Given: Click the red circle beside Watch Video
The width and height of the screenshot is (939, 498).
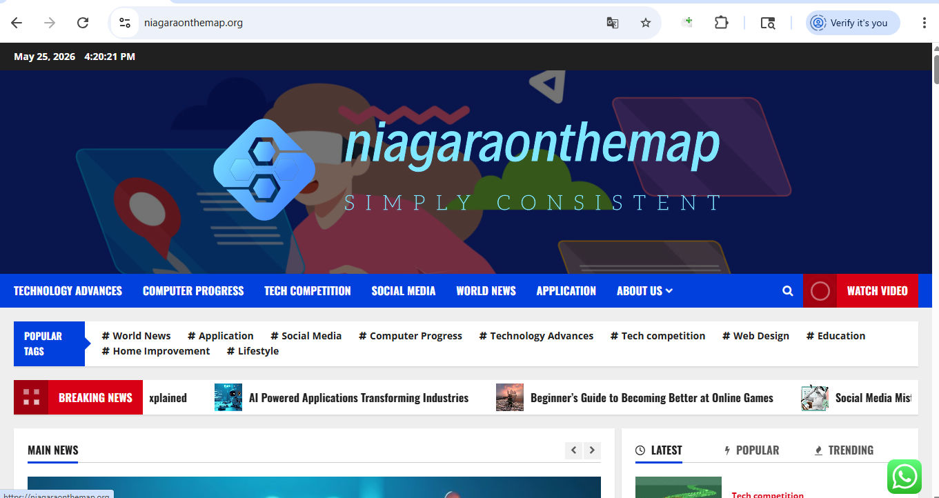Looking at the screenshot, I should (x=820, y=291).
